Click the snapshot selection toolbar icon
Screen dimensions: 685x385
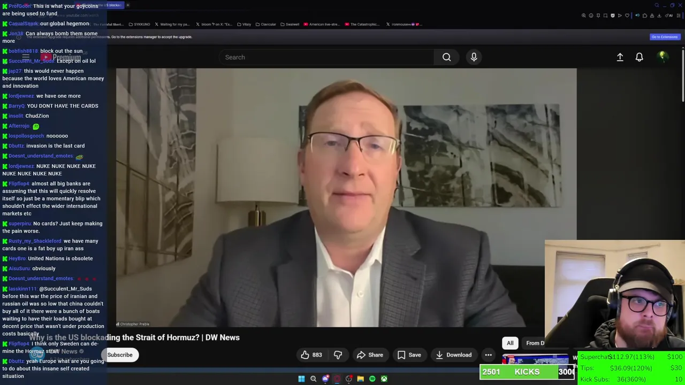(605, 16)
